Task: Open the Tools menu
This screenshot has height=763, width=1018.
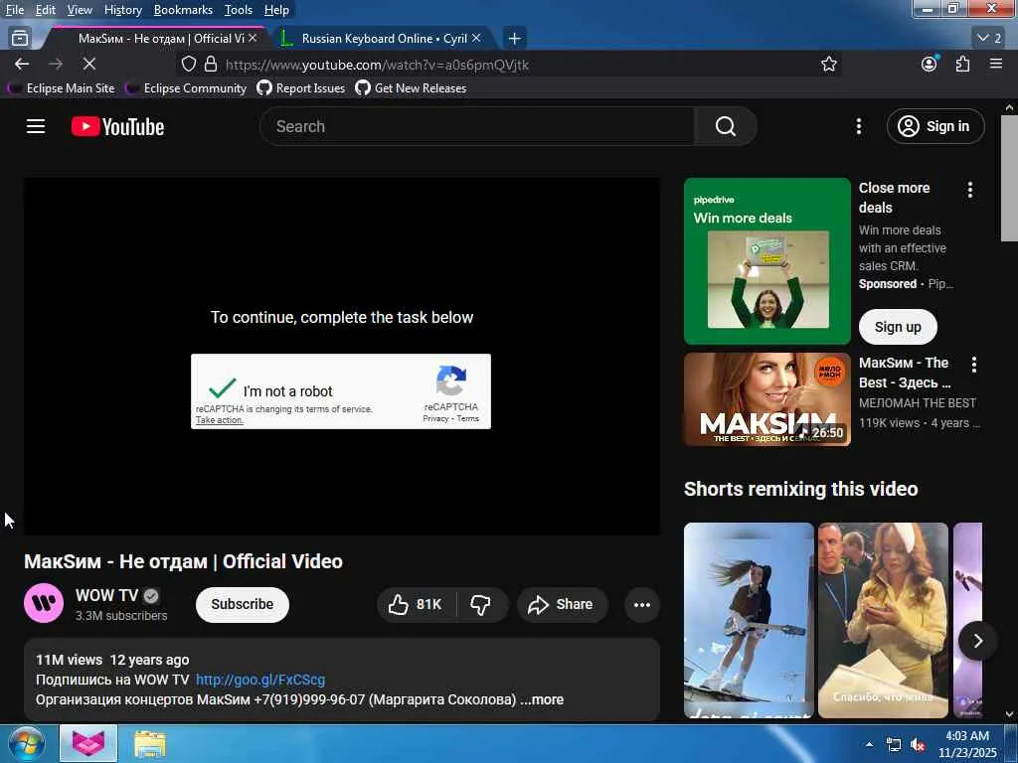Action: click(239, 10)
